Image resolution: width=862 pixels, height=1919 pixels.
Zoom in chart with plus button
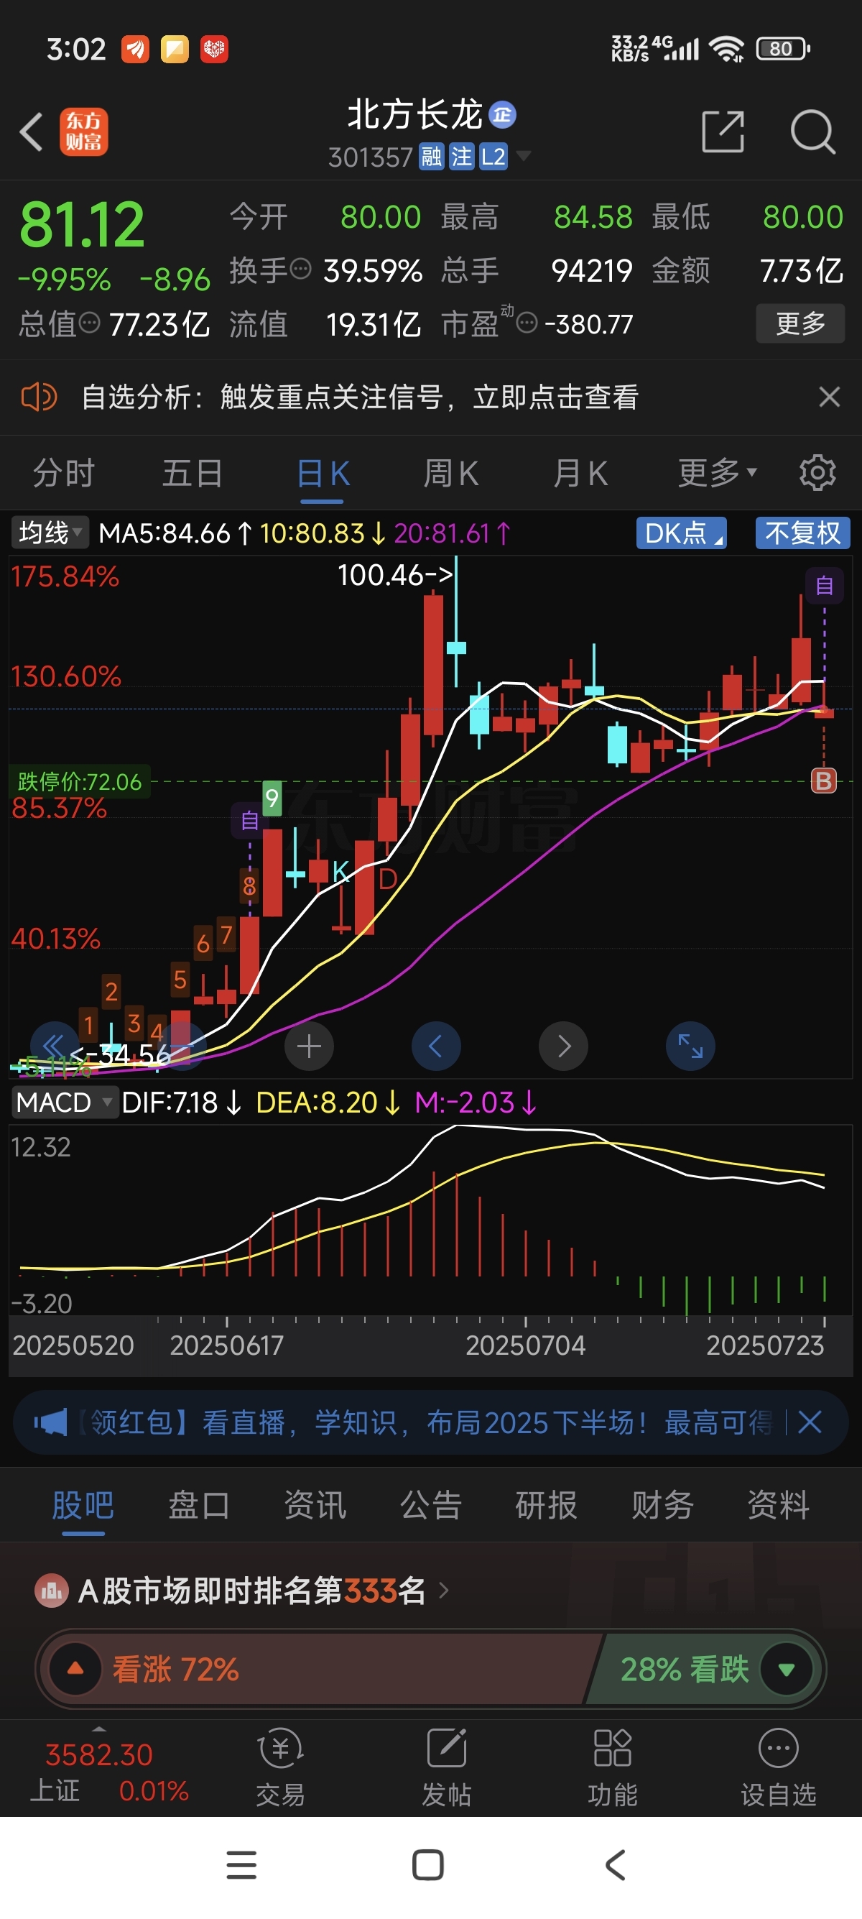coord(309,1046)
